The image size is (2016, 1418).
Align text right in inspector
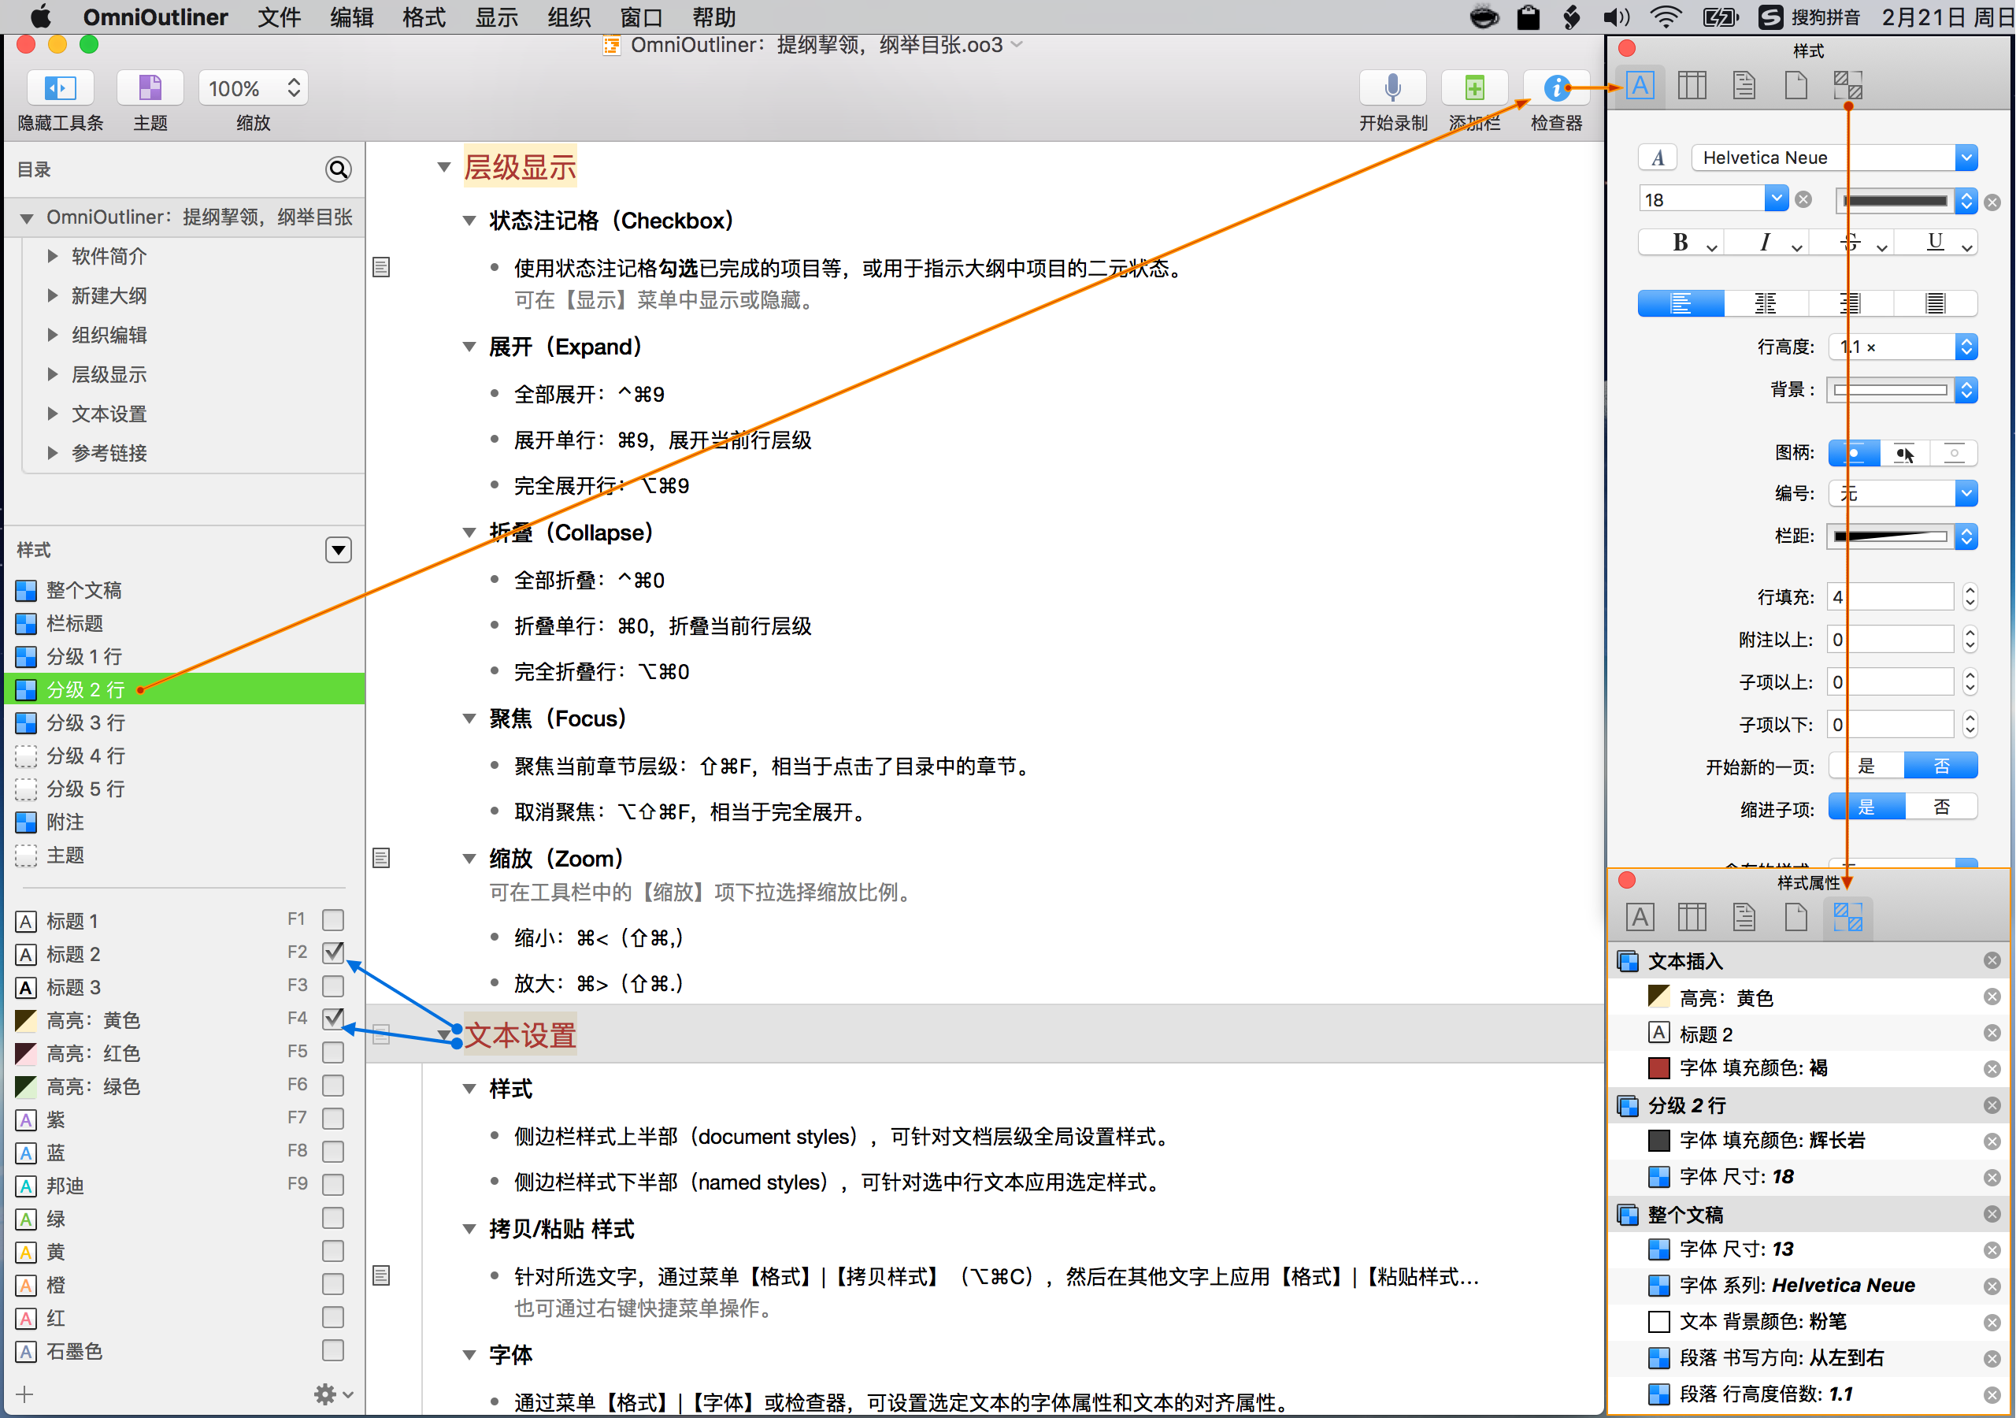coord(1849,303)
